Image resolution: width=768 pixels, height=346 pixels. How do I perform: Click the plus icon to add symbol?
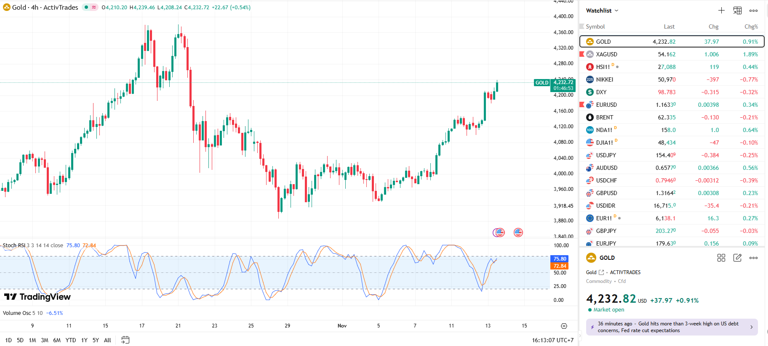(721, 11)
